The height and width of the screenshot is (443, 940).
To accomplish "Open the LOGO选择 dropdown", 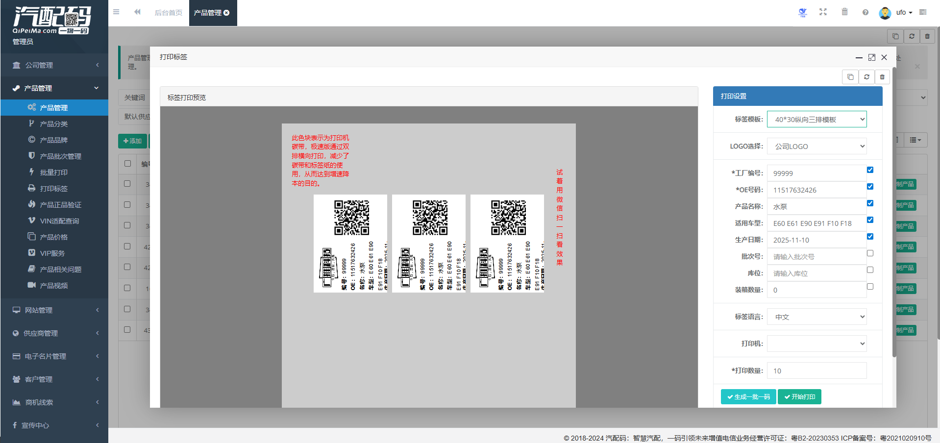I will coord(816,147).
